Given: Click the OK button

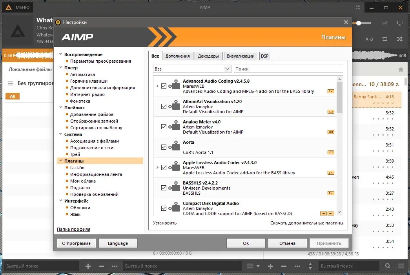Looking at the screenshot, I should pos(246,243).
